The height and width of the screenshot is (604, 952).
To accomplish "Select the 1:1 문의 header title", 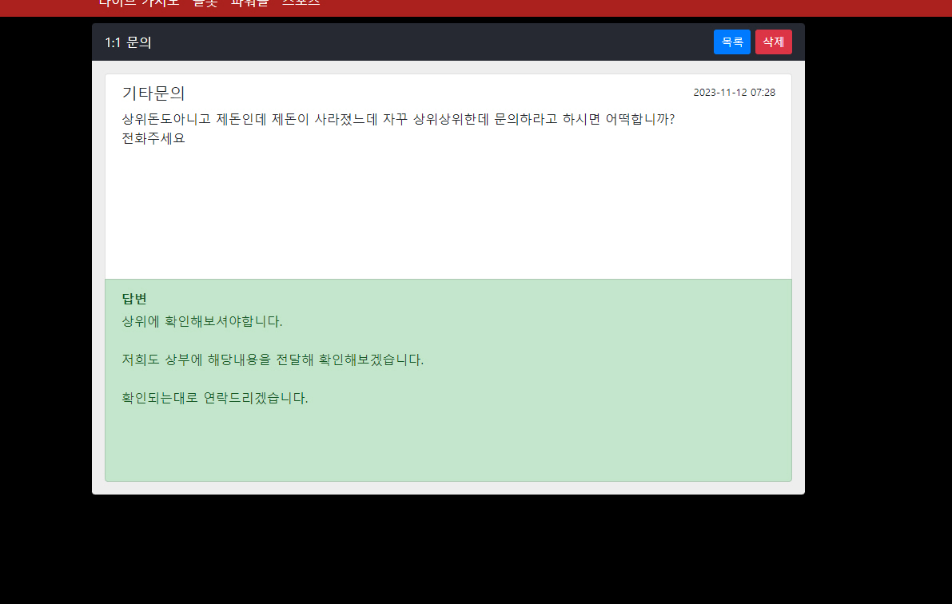I will coord(128,42).
